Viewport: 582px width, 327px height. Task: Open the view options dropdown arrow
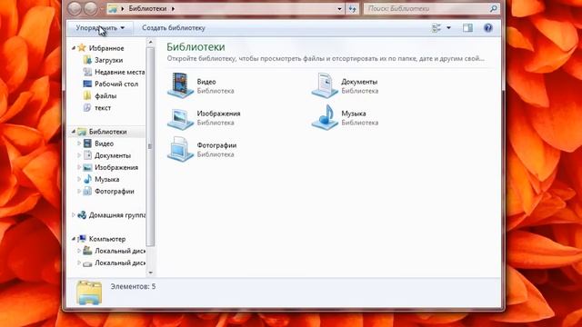[448, 28]
